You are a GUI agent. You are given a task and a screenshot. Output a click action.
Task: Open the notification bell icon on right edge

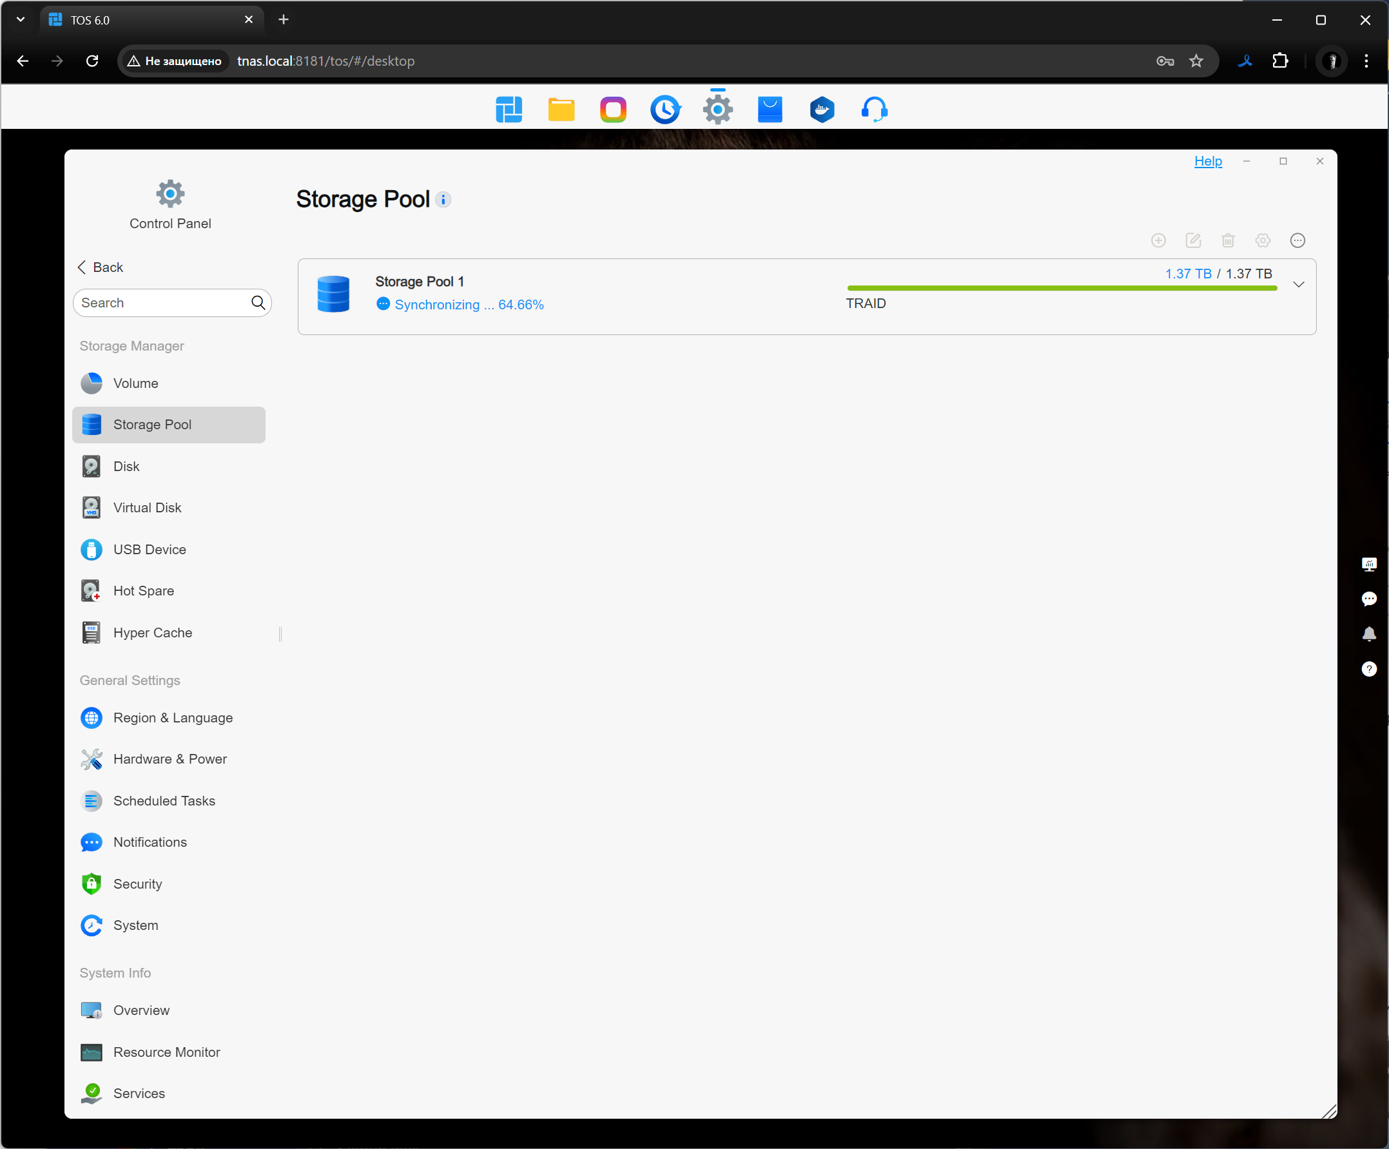1369,633
